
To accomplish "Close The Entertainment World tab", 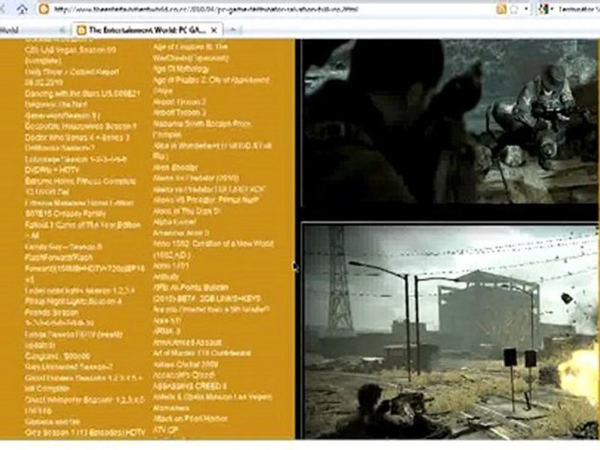I will pos(214,30).
